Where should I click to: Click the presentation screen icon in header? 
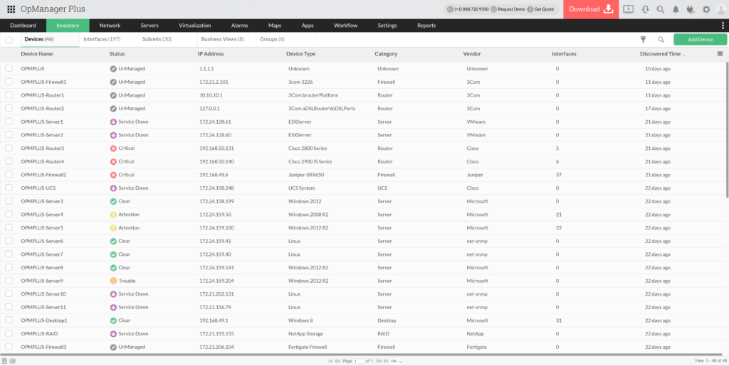click(x=629, y=9)
